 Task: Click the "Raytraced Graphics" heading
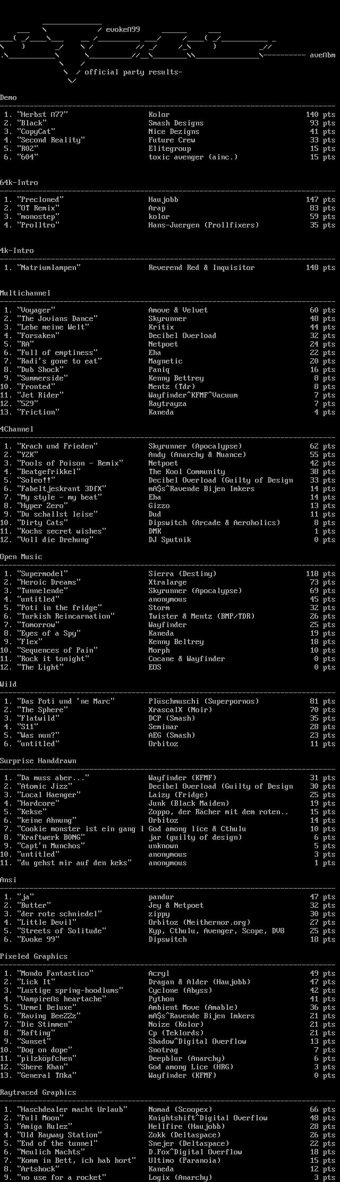(x=38, y=1093)
